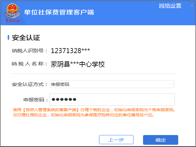Click the 上一步 button
Viewport: 196px width, 147px height.
click(116, 140)
